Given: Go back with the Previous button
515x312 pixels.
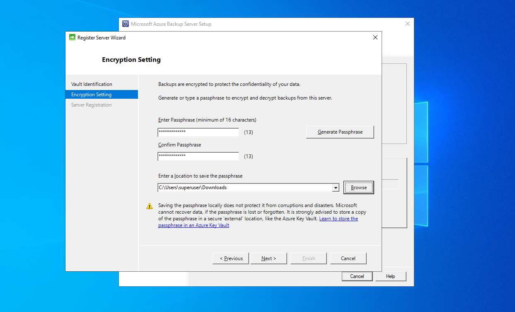Looking at the screenshot, I should click(231, 258).
